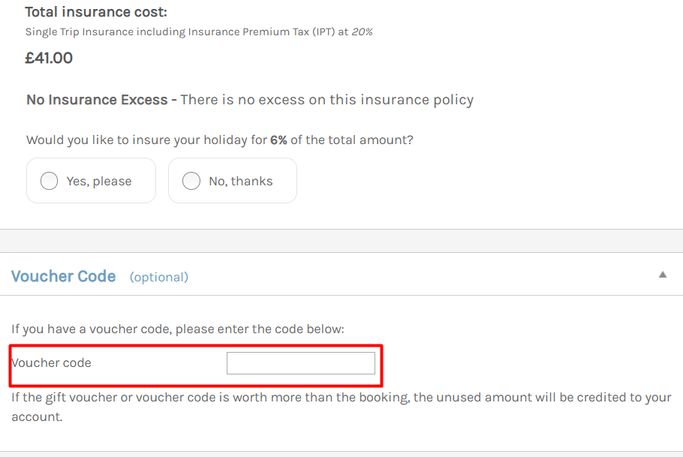Image resolution: width=683 pixels, height=457 pixels.
Task: Click the "No, thanks" label text
Action: coord(241,181)
